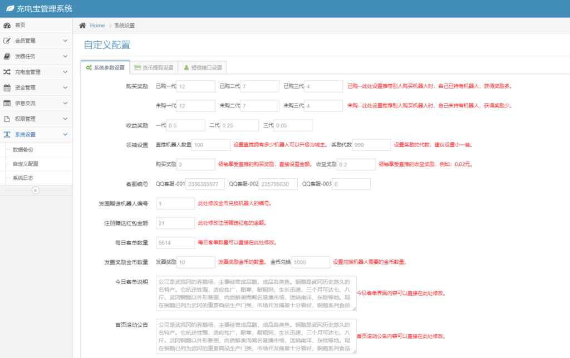Focus the 未购三代 input field
Viewport: 570px width, 358px height.
(x=323, y=106)
